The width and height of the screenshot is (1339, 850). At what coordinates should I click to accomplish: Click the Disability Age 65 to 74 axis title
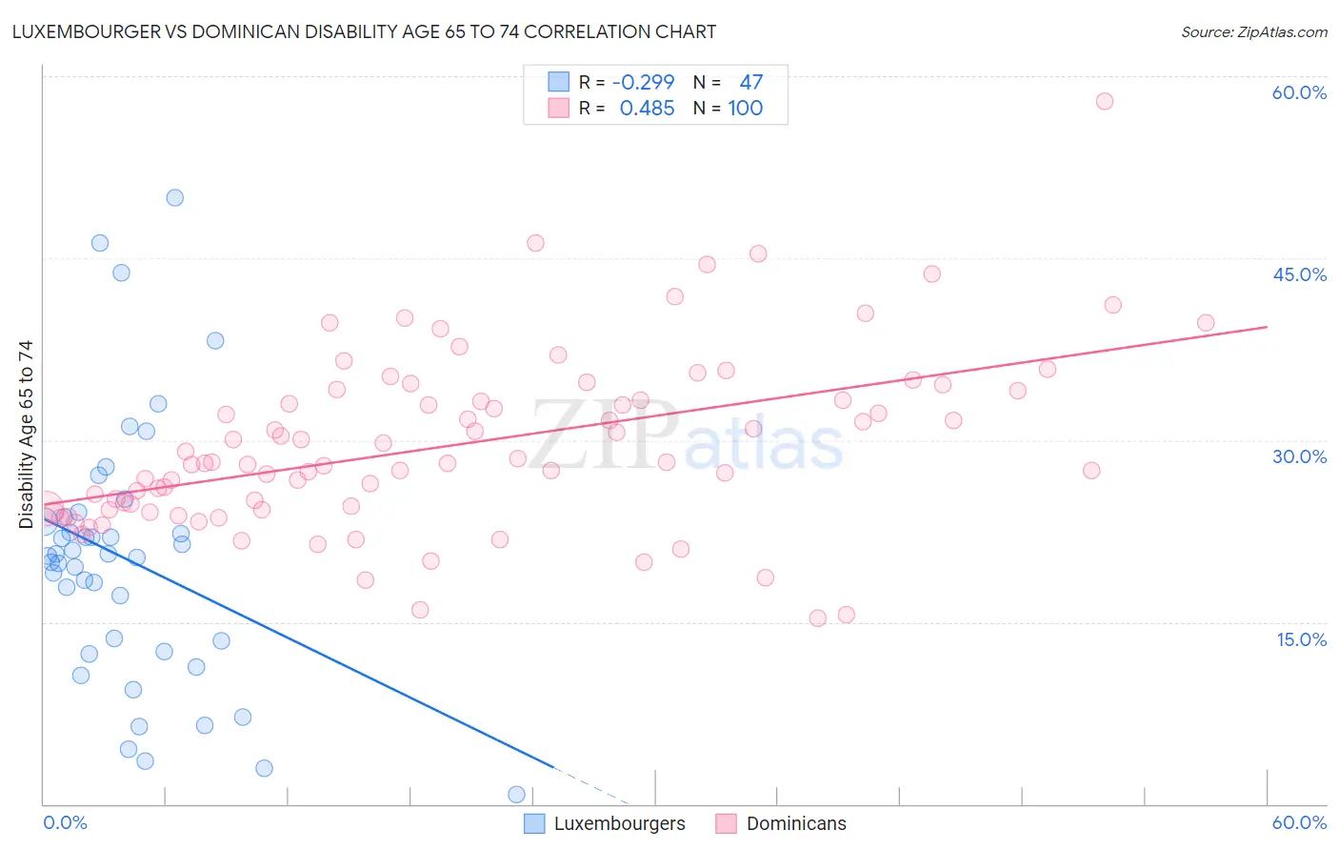[26, 435]
